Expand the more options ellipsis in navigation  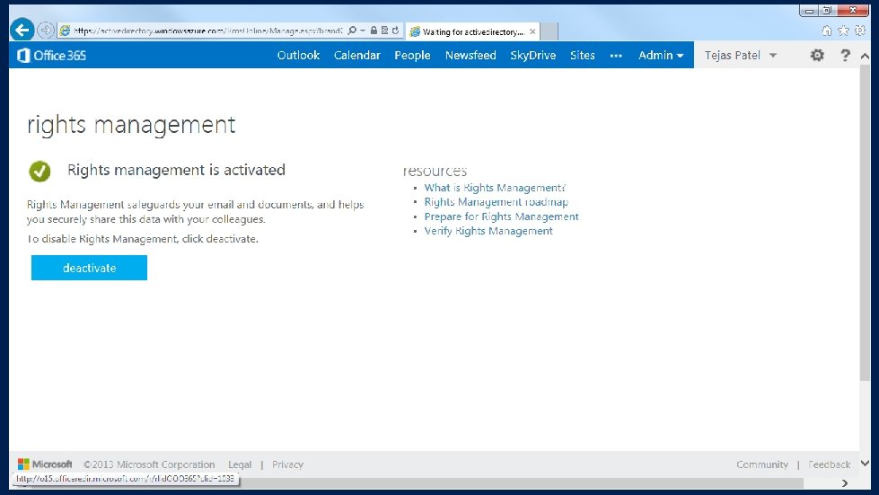(616, 56)
